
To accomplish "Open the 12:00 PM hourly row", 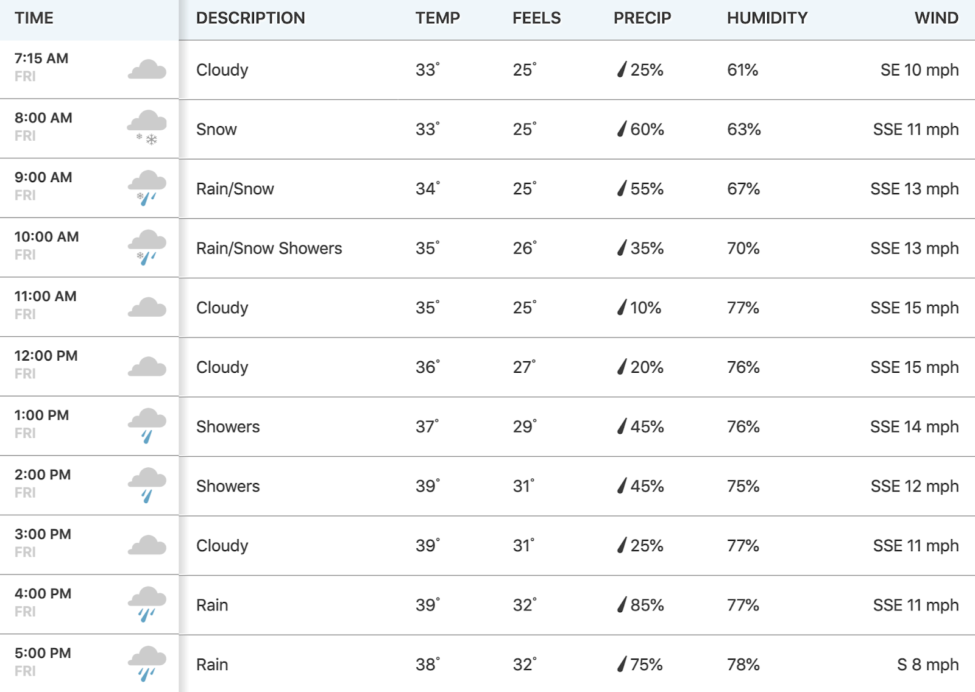I will point(487,367).
